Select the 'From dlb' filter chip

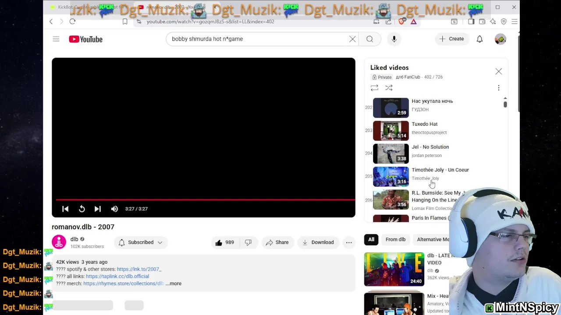pos(395,239)
